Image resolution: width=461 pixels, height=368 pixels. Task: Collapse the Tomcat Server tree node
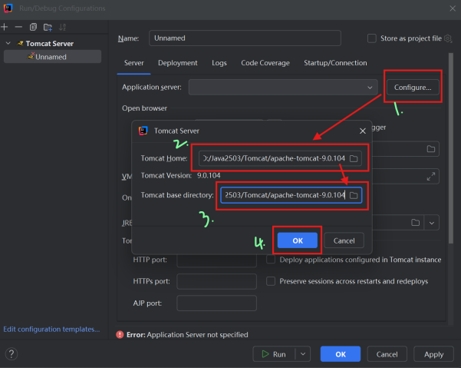pyautogui.click(x=8, y=43)
